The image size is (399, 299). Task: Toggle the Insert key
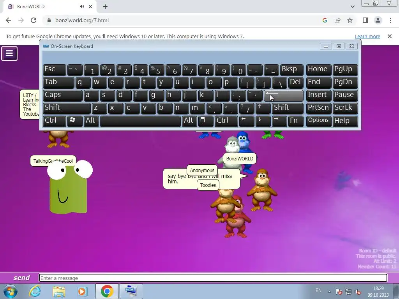click(319, 95)
